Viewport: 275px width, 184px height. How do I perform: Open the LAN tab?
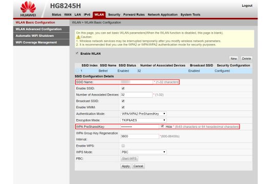point(78,14)
